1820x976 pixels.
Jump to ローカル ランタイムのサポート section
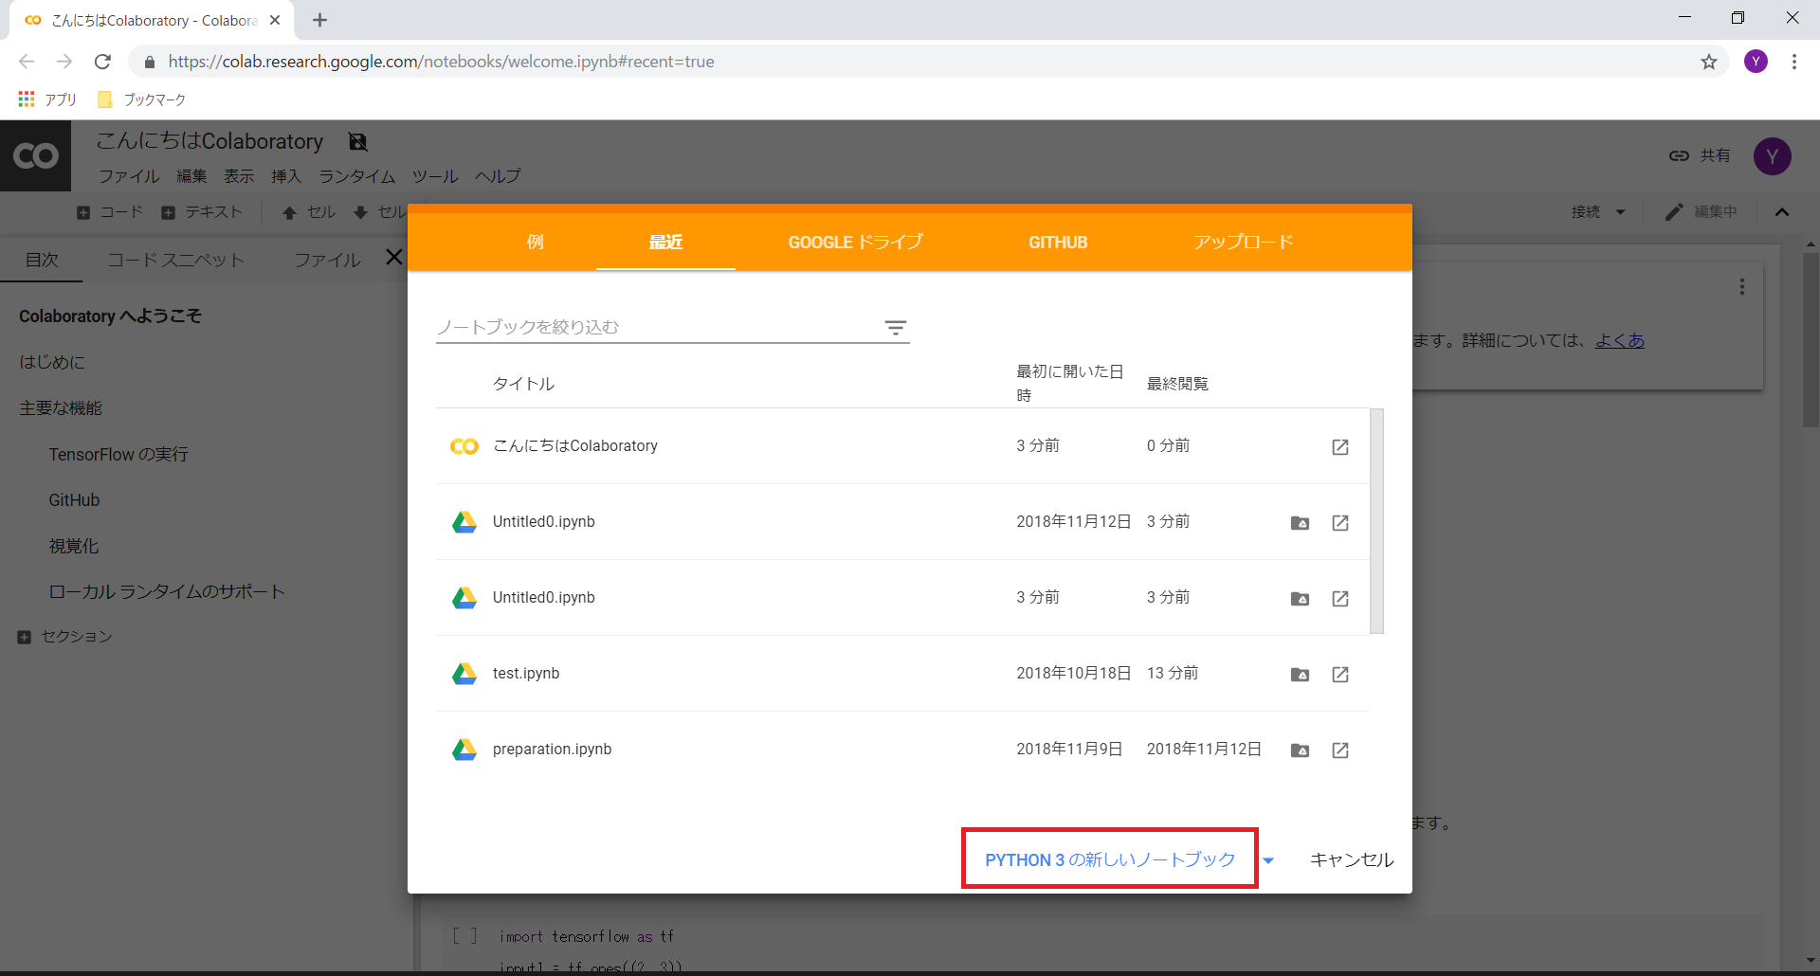[167, 592]
